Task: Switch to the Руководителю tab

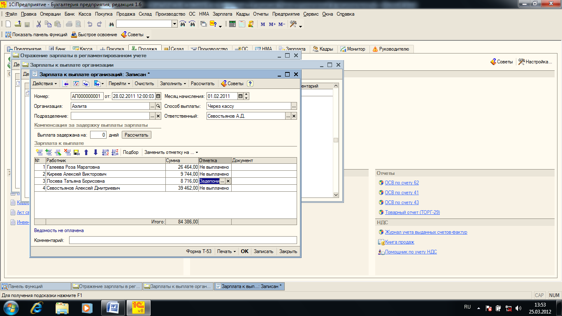Action: [391, 49]
